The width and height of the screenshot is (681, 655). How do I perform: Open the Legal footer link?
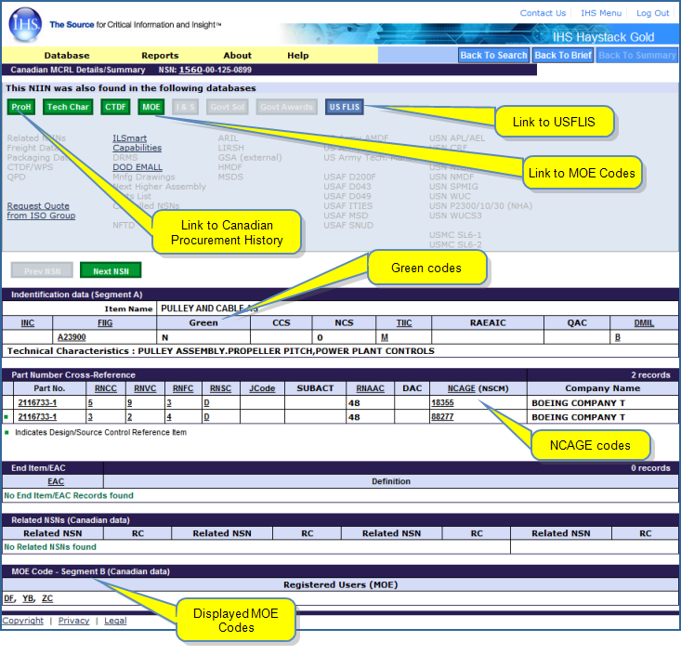click(x=115, y=621)
